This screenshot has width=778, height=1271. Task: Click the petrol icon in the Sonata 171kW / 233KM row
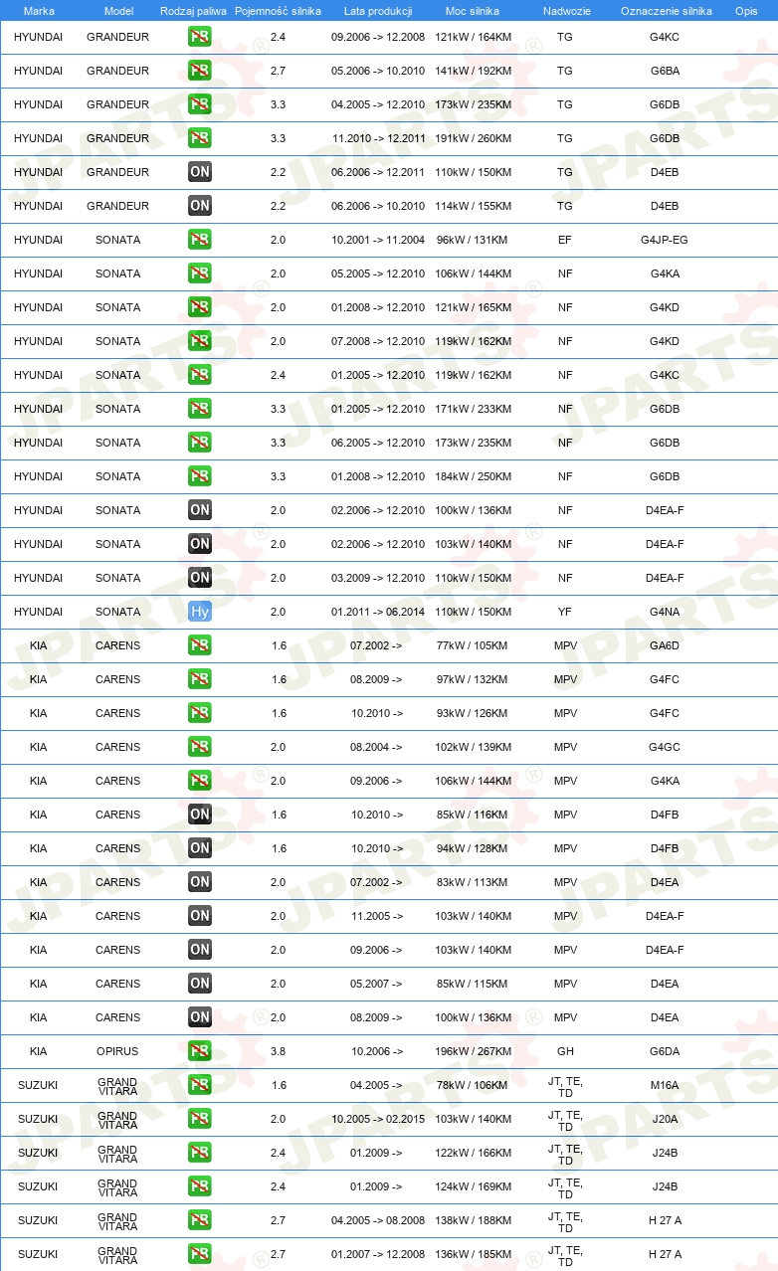coord(200,409)
